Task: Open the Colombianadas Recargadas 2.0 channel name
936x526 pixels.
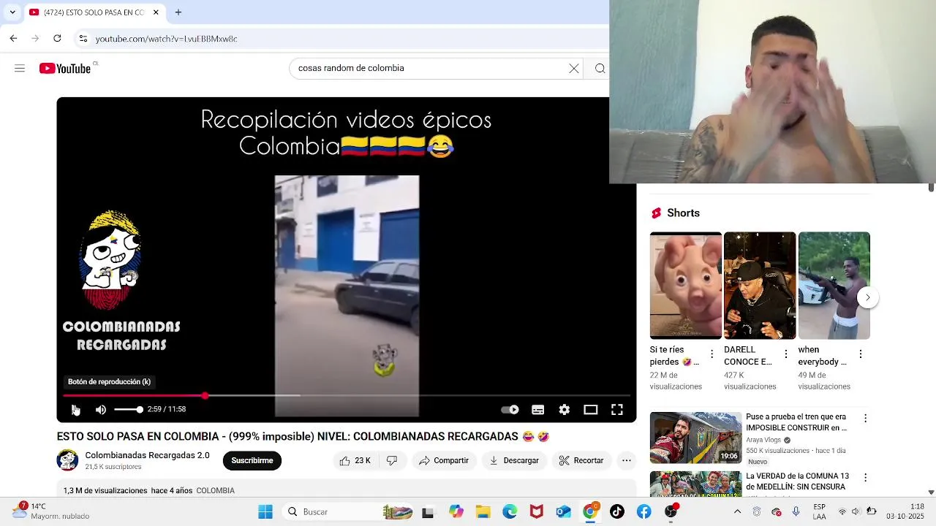Action: click(147, 455)
